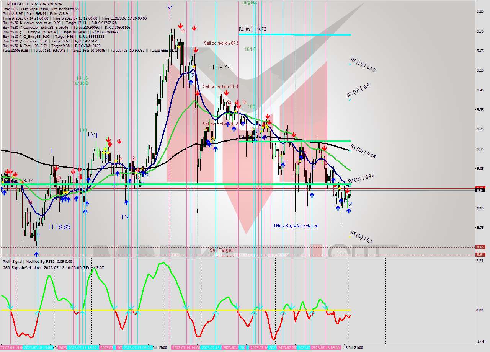Click the 'R3 (D) | 9.58' pivot label
Screen dimensions: 490x352
(x=363, y=65)
